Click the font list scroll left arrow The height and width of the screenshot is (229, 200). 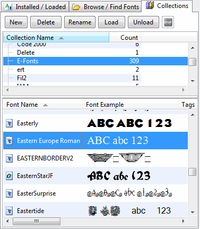[x=7, y=221]
